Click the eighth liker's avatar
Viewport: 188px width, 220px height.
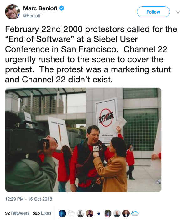126,213
